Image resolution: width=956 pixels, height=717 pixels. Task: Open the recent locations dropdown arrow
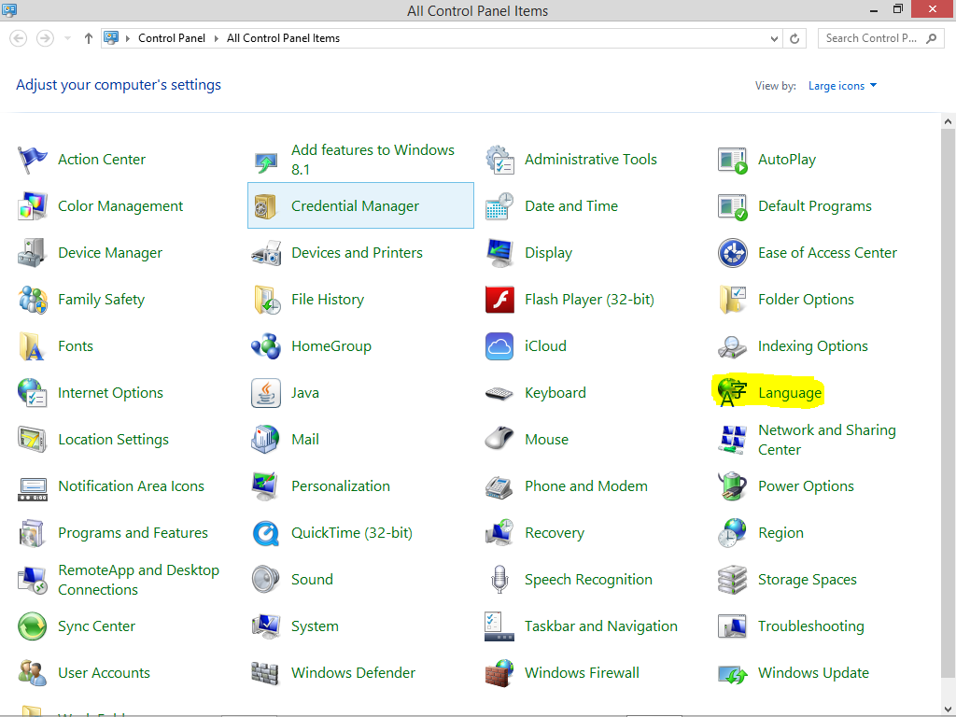click(67, 38)
